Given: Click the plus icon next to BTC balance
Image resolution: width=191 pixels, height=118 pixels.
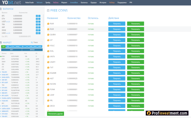Looking at the screenshot, I should [x=37, y=16].
